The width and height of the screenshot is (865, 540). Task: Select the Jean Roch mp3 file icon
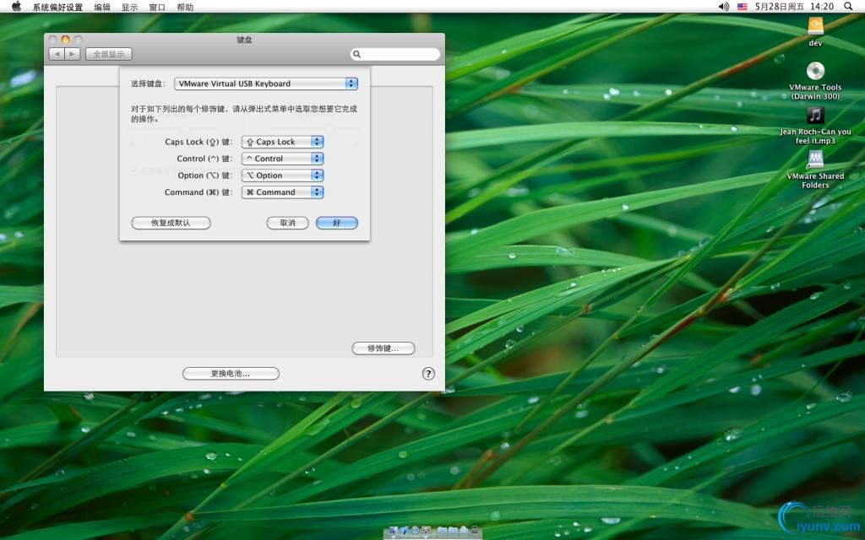click(815, 116)
